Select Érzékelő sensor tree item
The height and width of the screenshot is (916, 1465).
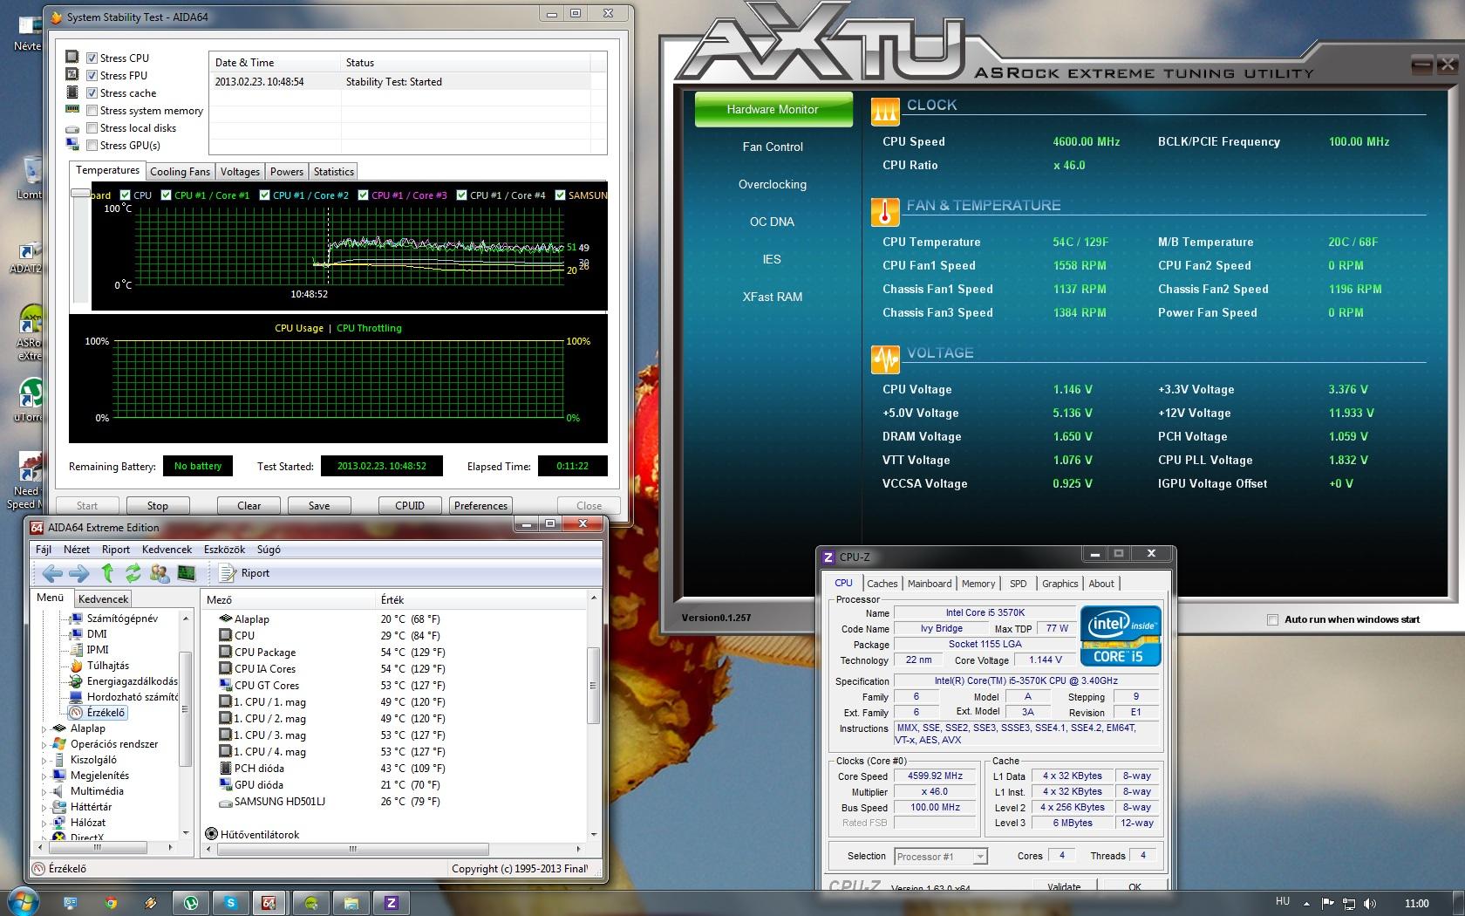click(x=98, y=713)
